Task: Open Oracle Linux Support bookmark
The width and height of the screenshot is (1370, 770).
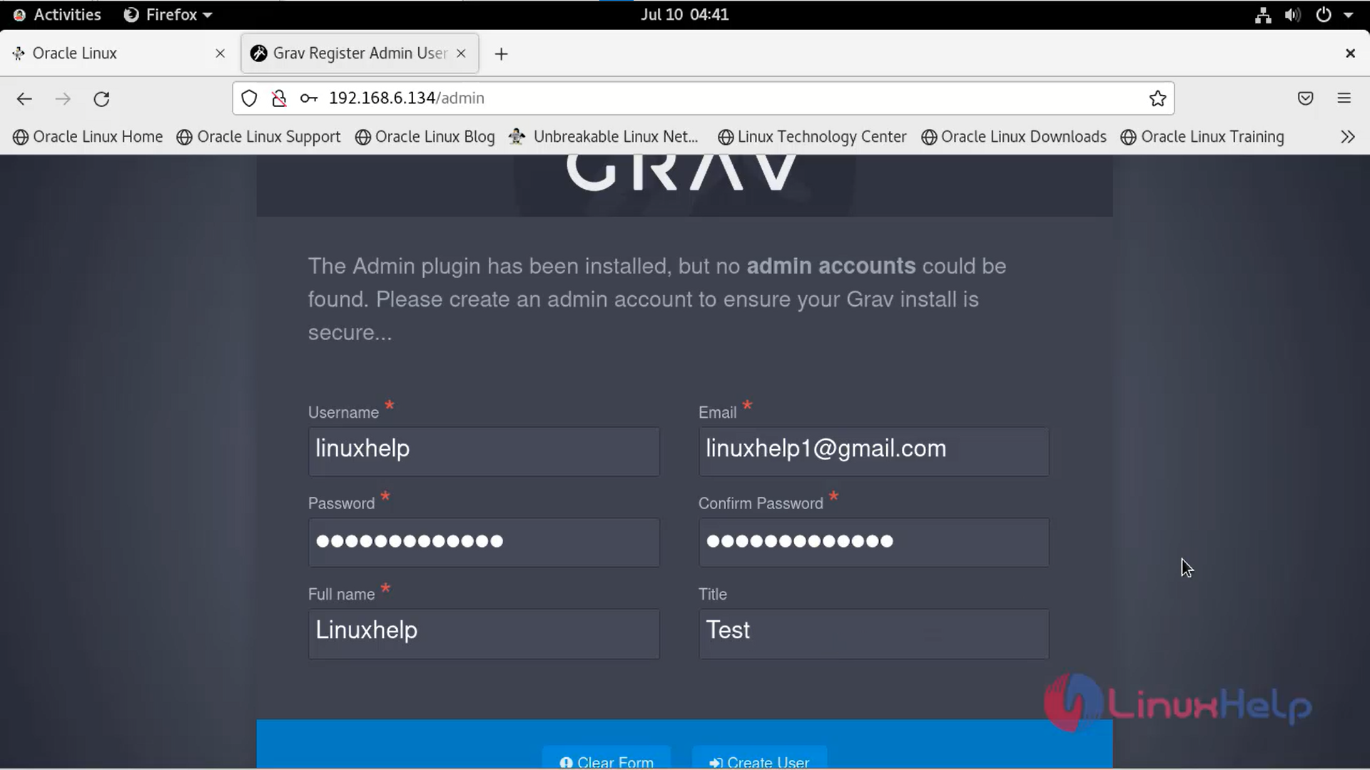Action: coord(258,137)
